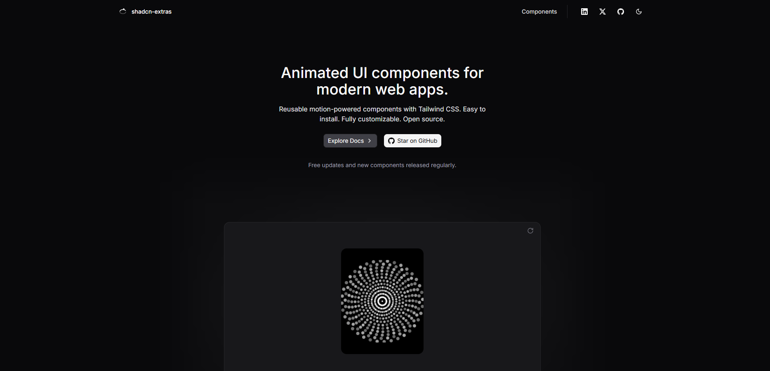Click the 'Fully customizable. Open source.' text line
This screenshot has width=770, height=371.
point(382,119)
